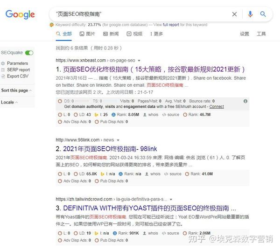
Task: Open the 更多 menu
Action: point(156,34)
